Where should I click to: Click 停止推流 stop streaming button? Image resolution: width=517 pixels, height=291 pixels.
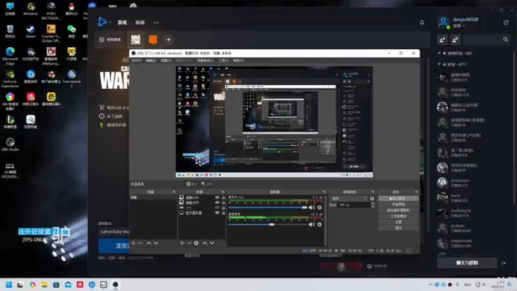click(398, 199)
